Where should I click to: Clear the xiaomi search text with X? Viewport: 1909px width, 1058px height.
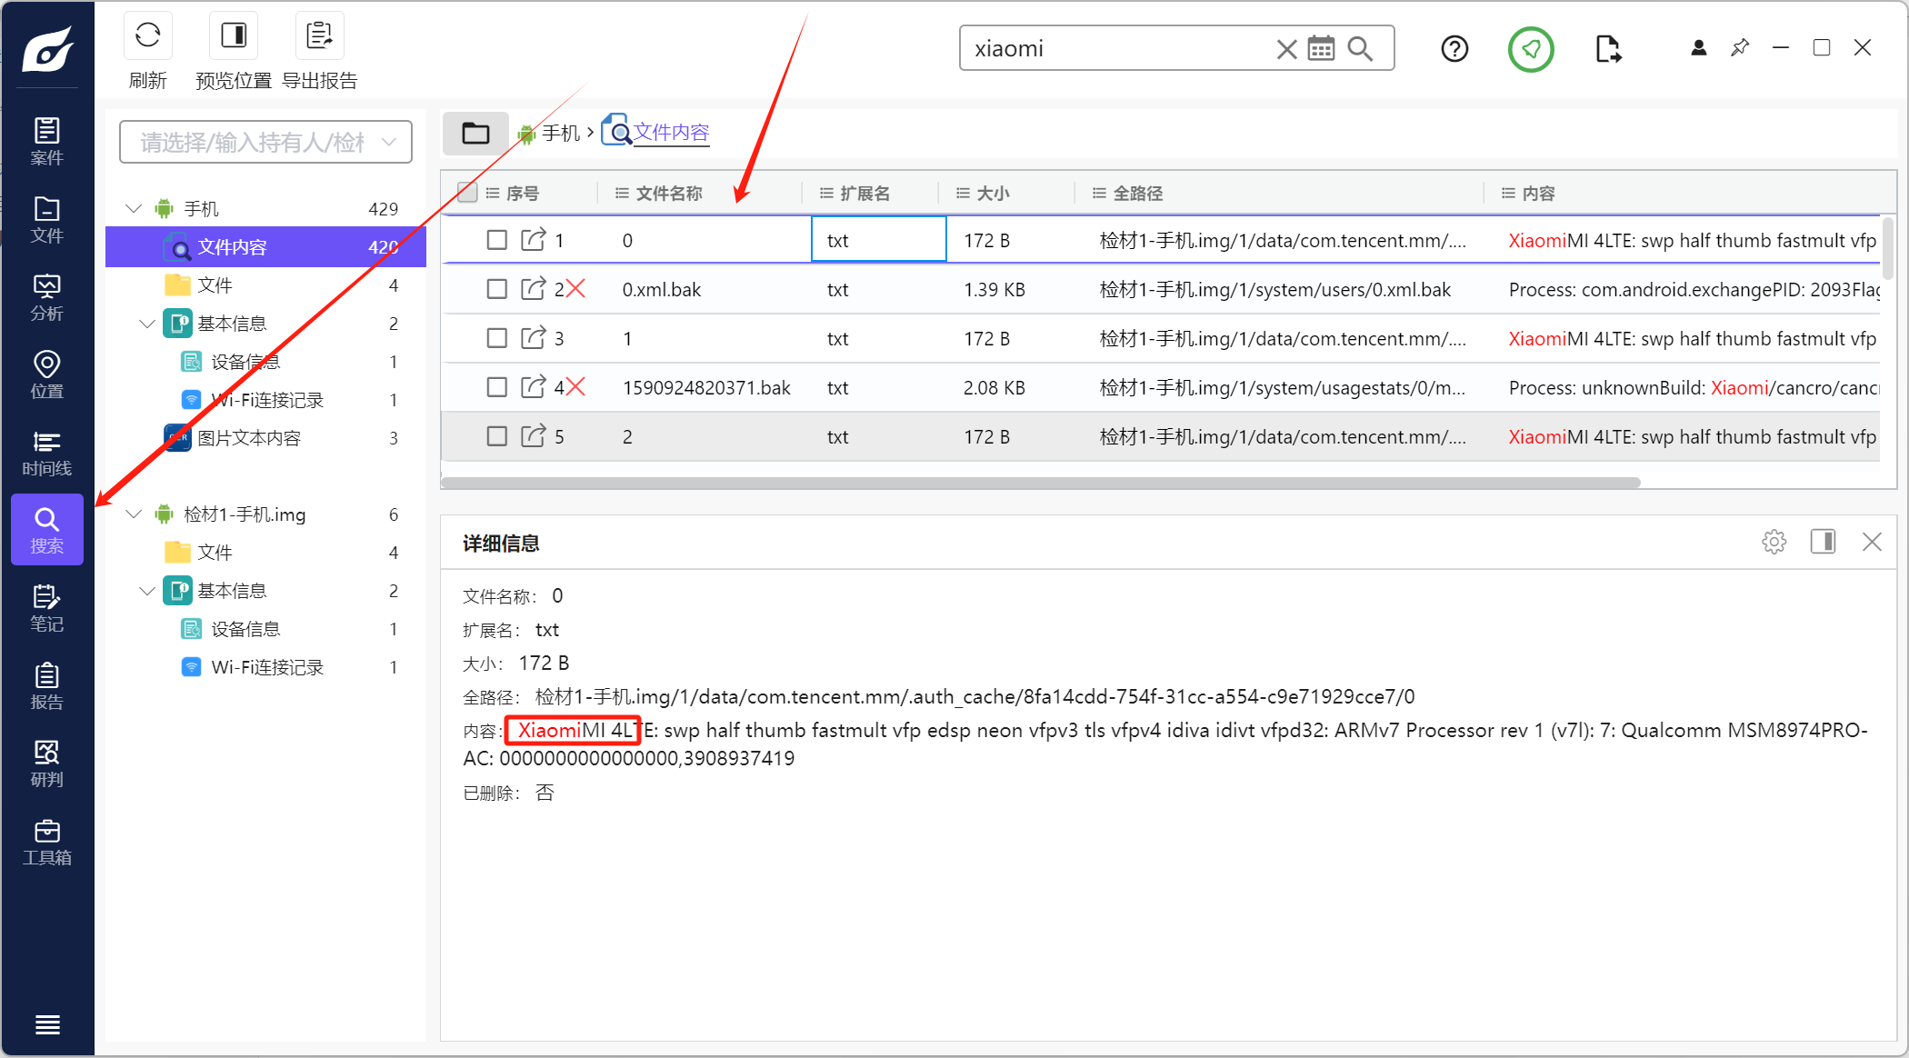click(x=1285, y=48)
